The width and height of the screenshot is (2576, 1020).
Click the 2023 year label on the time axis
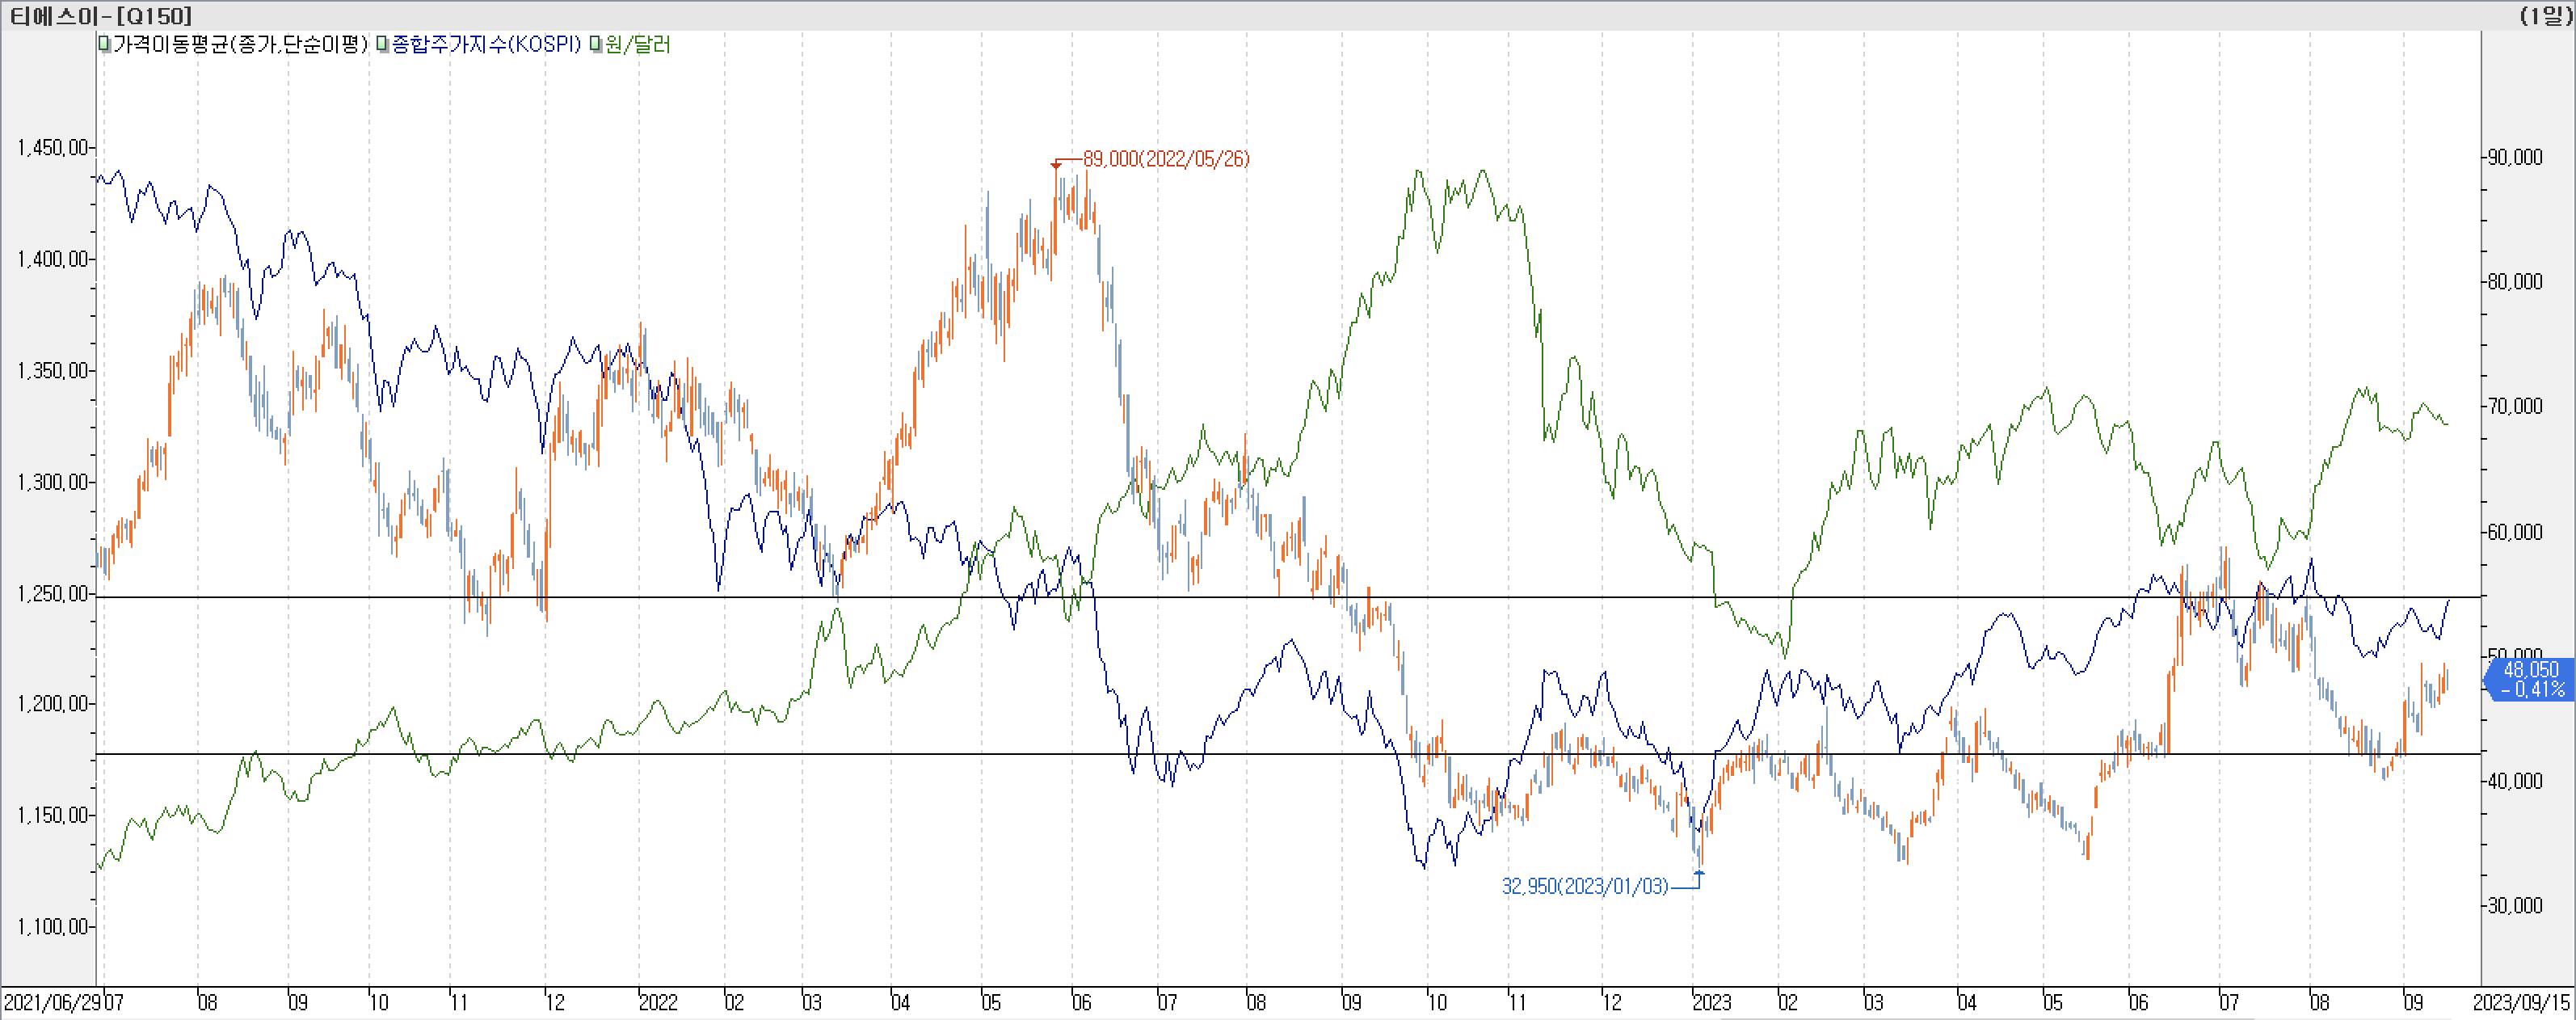click(x=1711, y=1002)
